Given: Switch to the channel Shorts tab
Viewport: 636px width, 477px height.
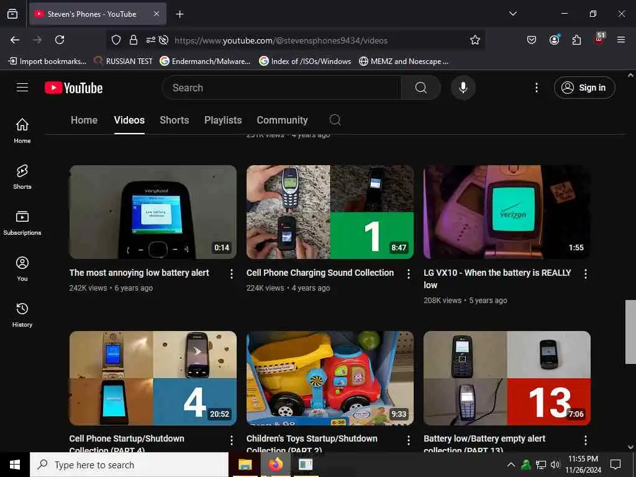Looking at the screenshot, I should tap(175, 120).
